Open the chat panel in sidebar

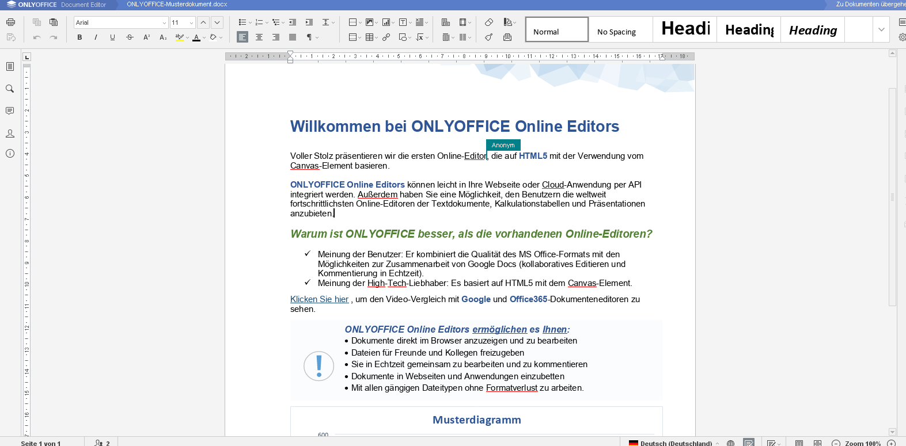[10, 133]
